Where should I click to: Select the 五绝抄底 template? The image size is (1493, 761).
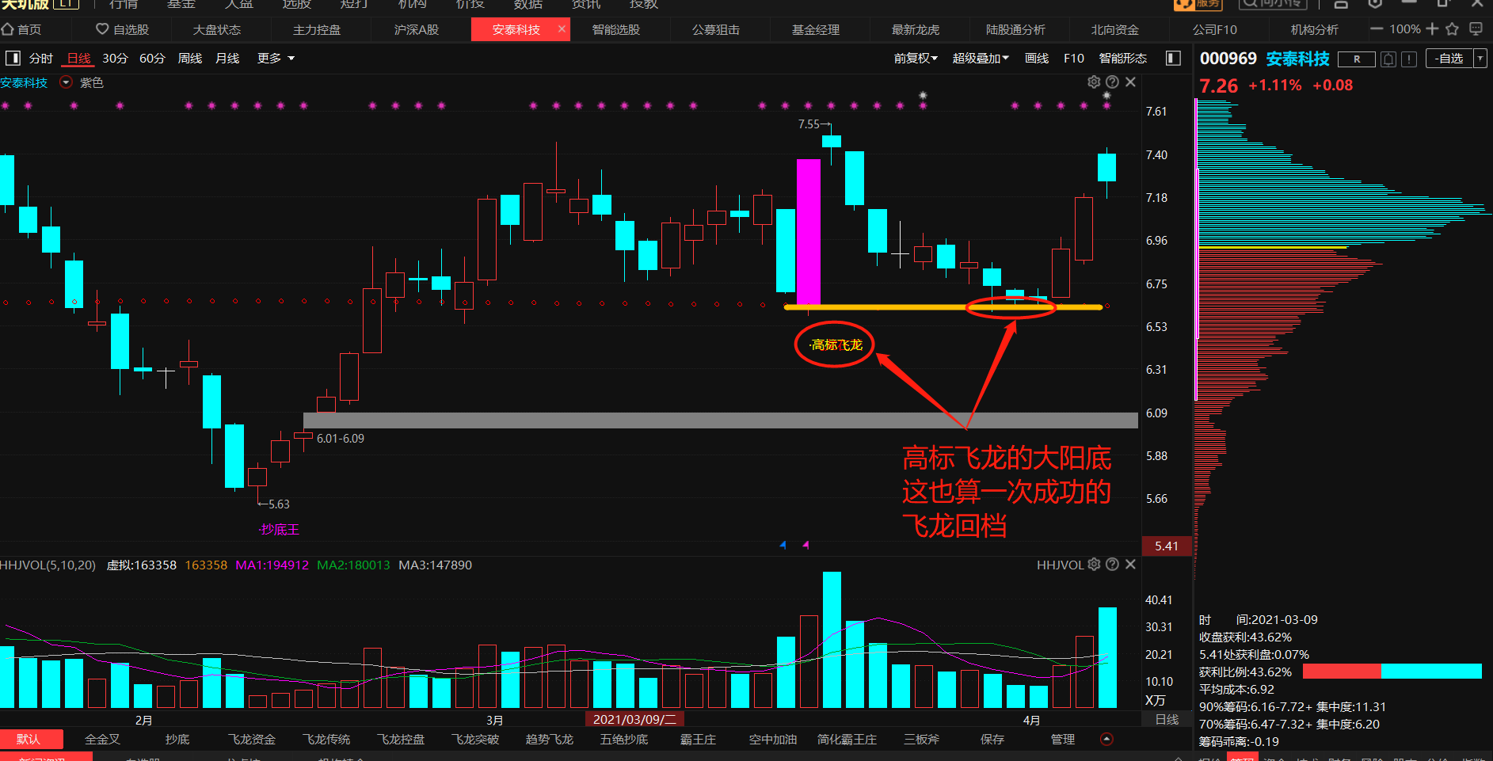pos(624,739)
